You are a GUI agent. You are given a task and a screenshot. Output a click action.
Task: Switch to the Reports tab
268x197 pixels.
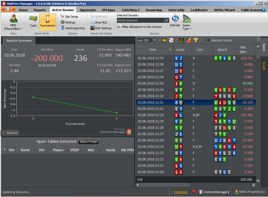(40, 10)
